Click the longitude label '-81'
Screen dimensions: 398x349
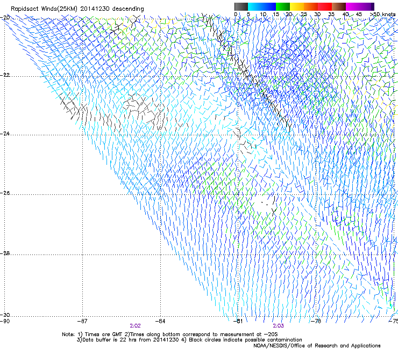click(238, 321)
